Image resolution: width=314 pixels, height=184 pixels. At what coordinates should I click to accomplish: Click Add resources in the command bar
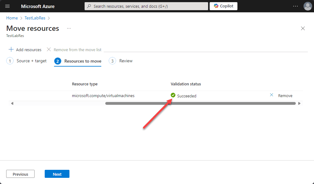pos(25,50)
